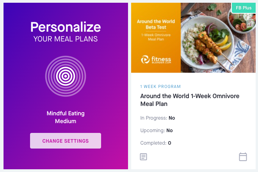
Task: Click the play-arrow symbol in the Fitness Blender logo
Action: 145,59
